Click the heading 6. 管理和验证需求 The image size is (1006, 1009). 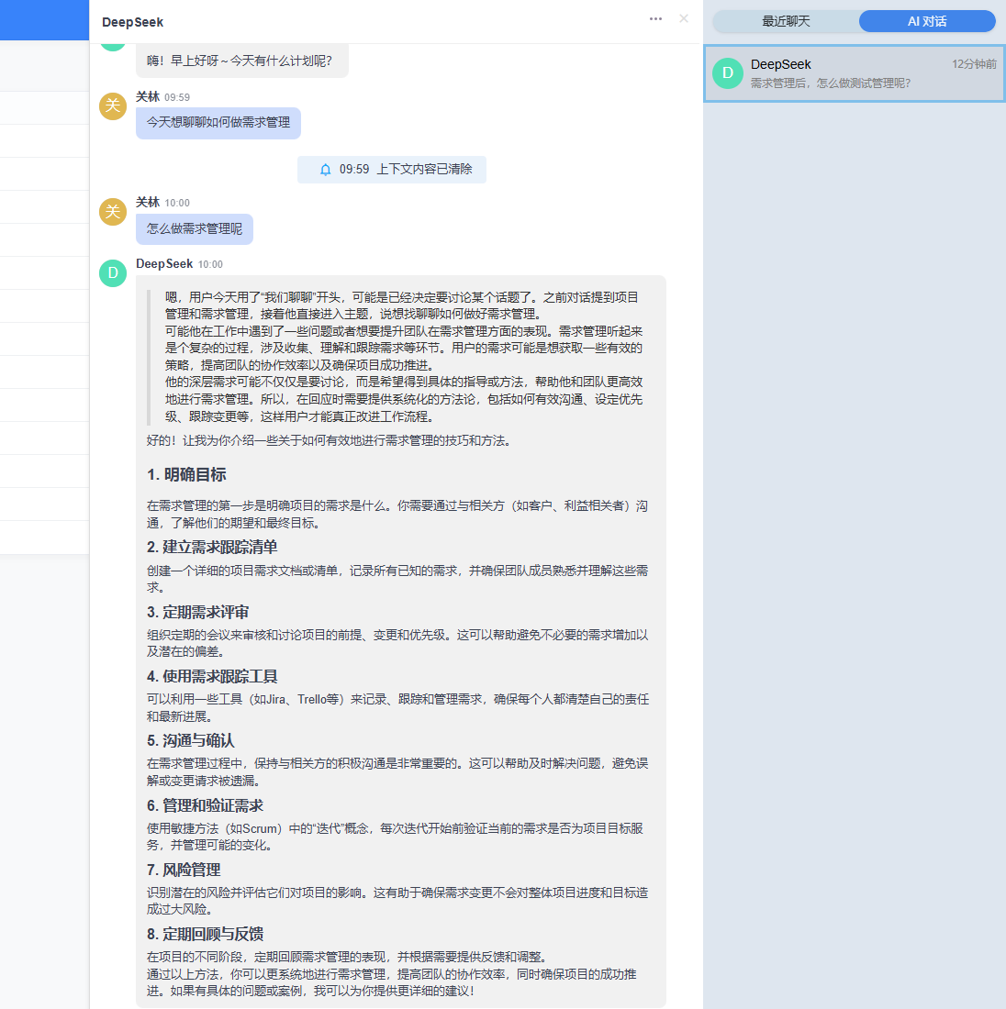[205, 805]
